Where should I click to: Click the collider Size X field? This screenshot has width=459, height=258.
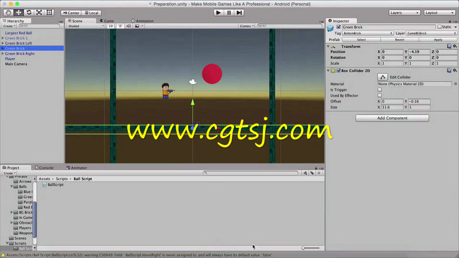pyautogui.click(x=392, y=107)
